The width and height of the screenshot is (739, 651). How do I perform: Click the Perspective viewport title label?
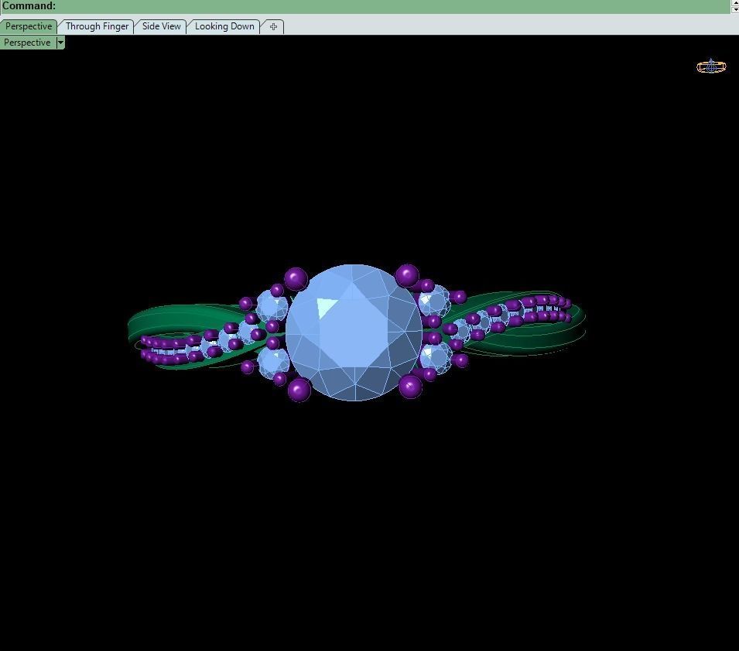pyautogui.click(x=27, y=43)
